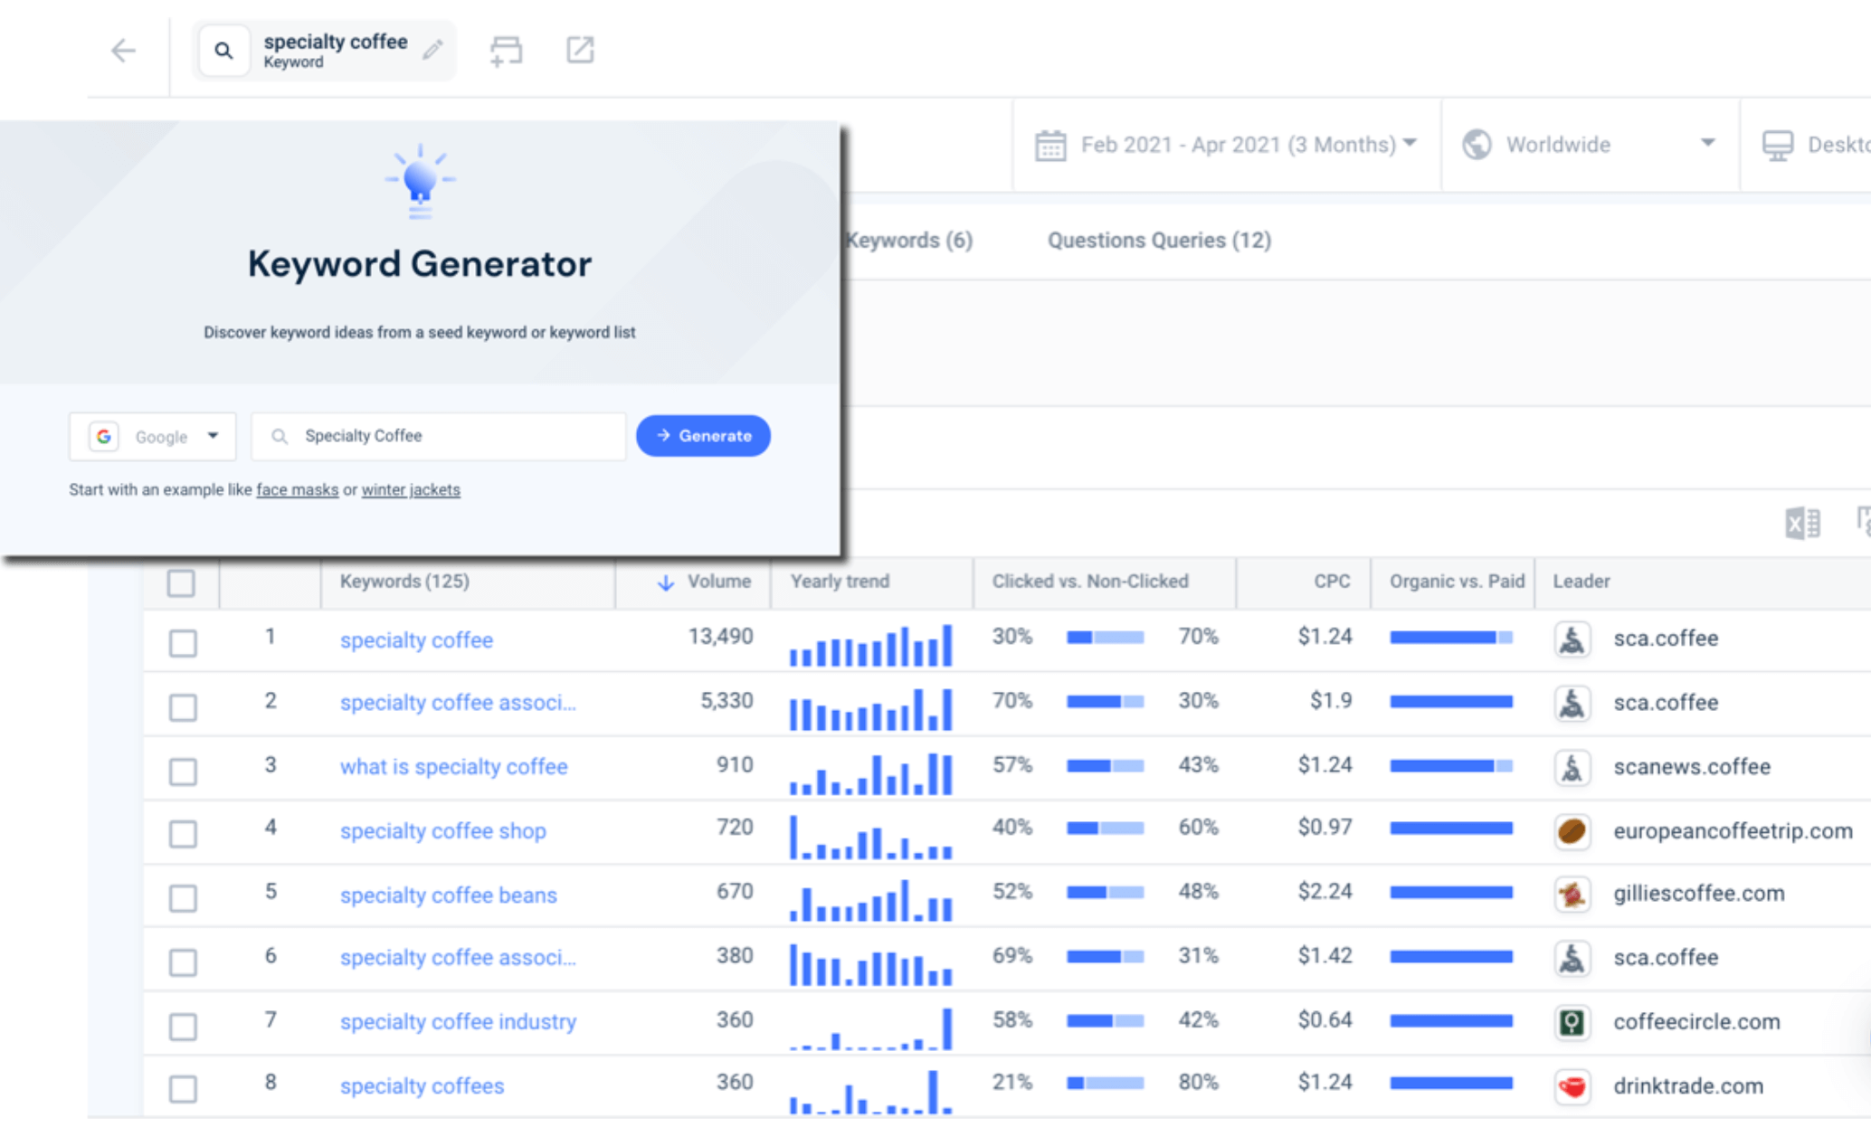The width and height of the screenshot is (1871, 1127).
Task: Toggle checkbox for row 1 specialty coffee
Action: [x=182, y=639]
